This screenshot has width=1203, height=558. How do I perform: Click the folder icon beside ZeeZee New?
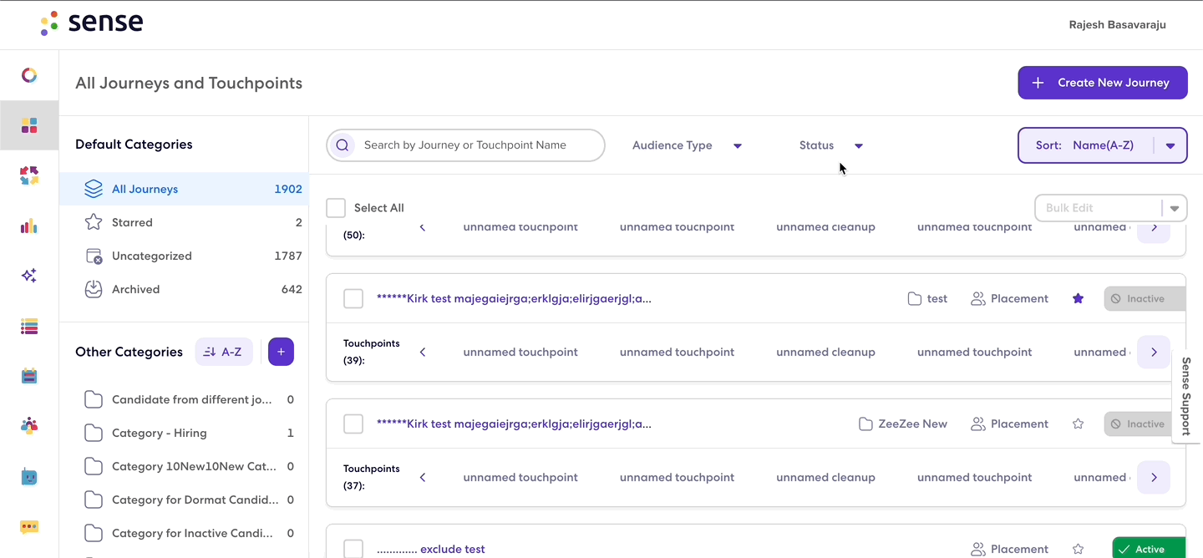click(x=866, y=424)
